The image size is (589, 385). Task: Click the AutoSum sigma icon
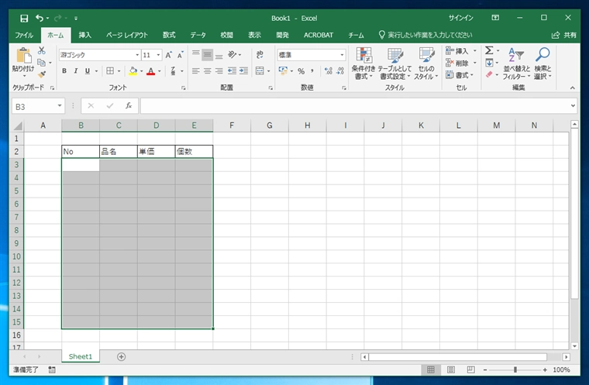[489, 51]
